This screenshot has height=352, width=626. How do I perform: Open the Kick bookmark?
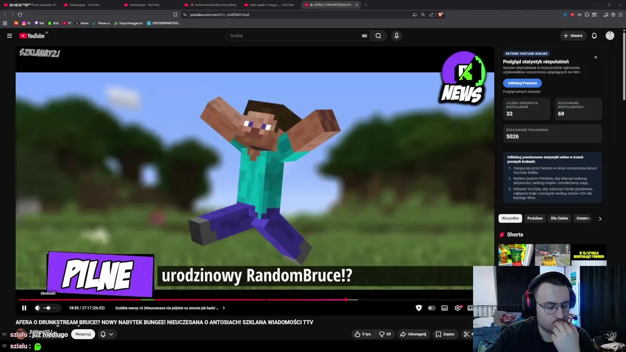53,23
